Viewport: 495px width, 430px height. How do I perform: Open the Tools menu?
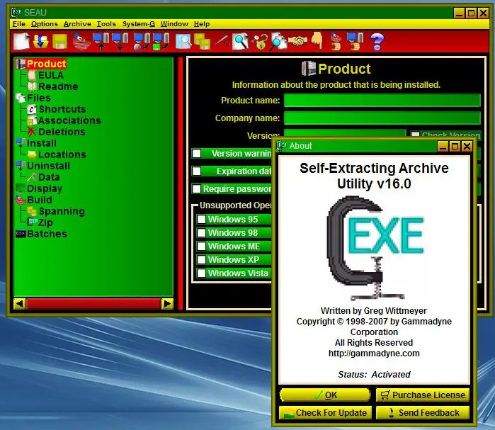[106, 24]
